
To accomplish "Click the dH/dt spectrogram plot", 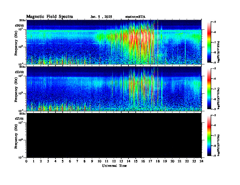I will click(114, 42).
